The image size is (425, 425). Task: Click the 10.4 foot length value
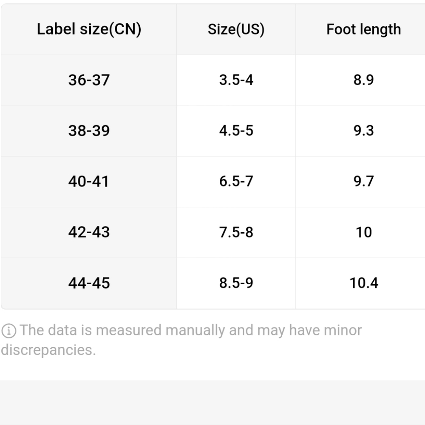(363, 283)
